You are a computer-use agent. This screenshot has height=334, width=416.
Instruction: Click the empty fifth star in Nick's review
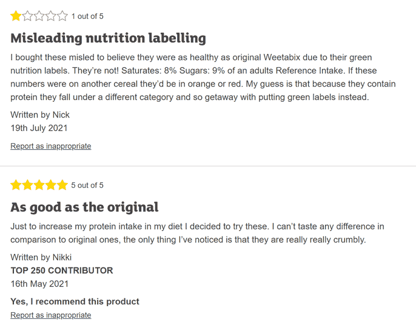[x=62, y=16]
